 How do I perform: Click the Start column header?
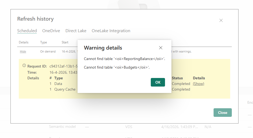click(65, 42)
